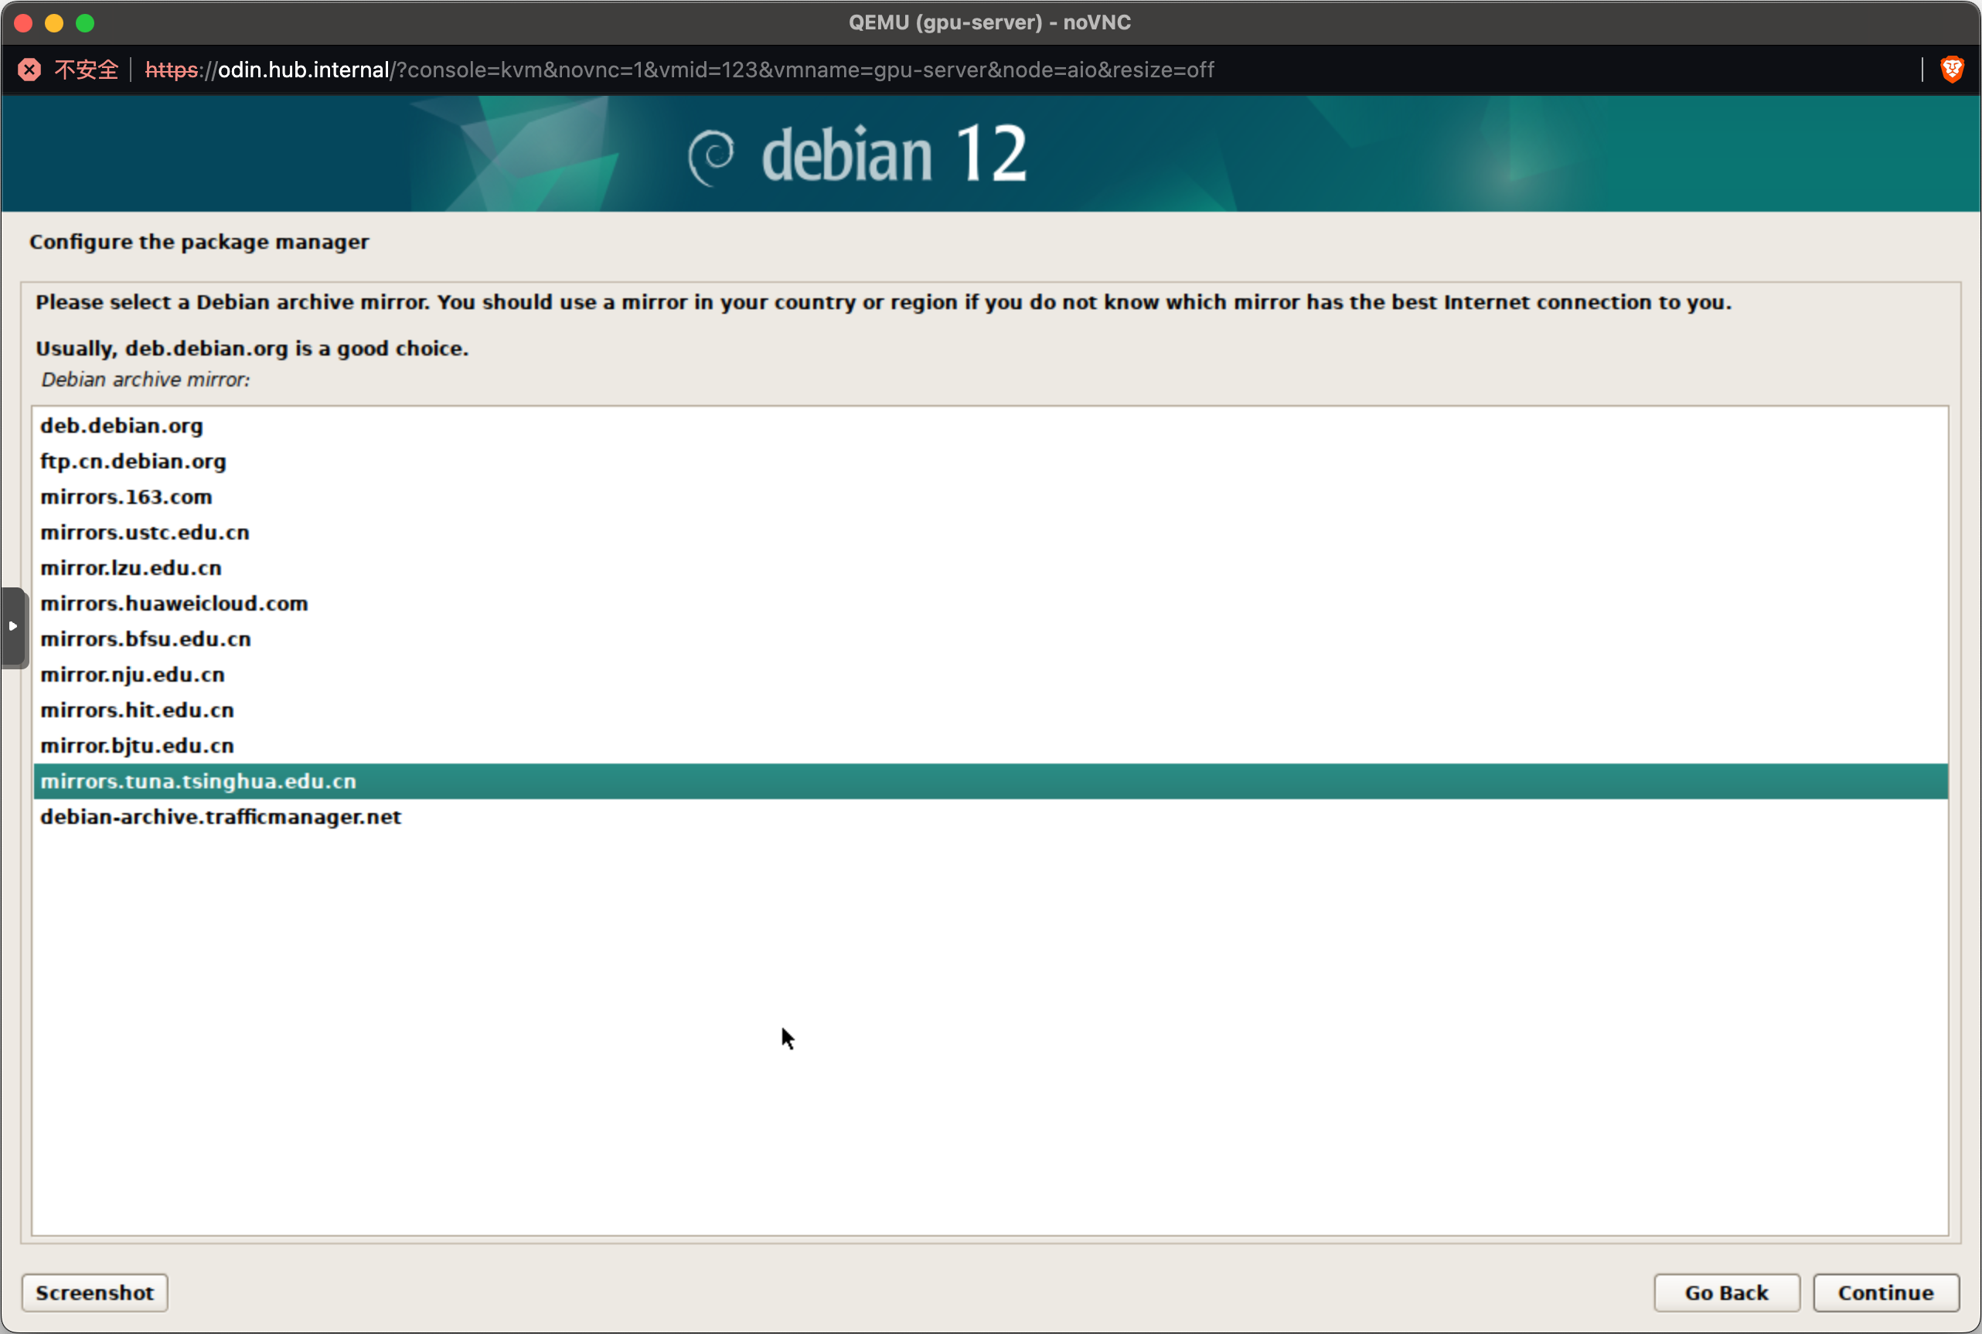The image size is (1982, 1334).
Task: Click the macOS yellow minimize window button
Action: tap(54, 23)
